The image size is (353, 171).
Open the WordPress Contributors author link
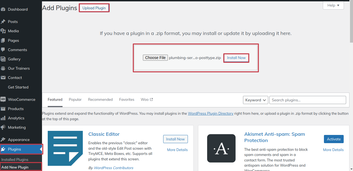(x=114, y=168)
